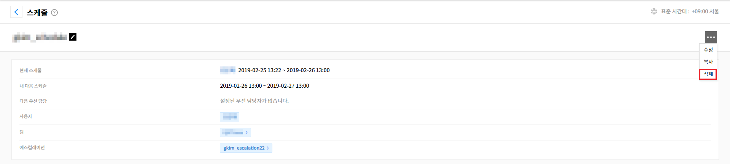Image resolution: width=730 pixels, height=164 pixels.
Task: Click the pencil icon to rename schedule
Action: click(x=73, y=37)
